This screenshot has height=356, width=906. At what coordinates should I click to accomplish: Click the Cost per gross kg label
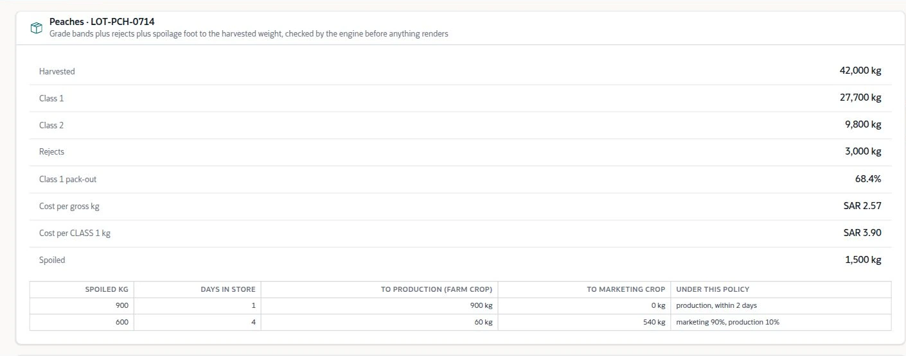[69, 206]
